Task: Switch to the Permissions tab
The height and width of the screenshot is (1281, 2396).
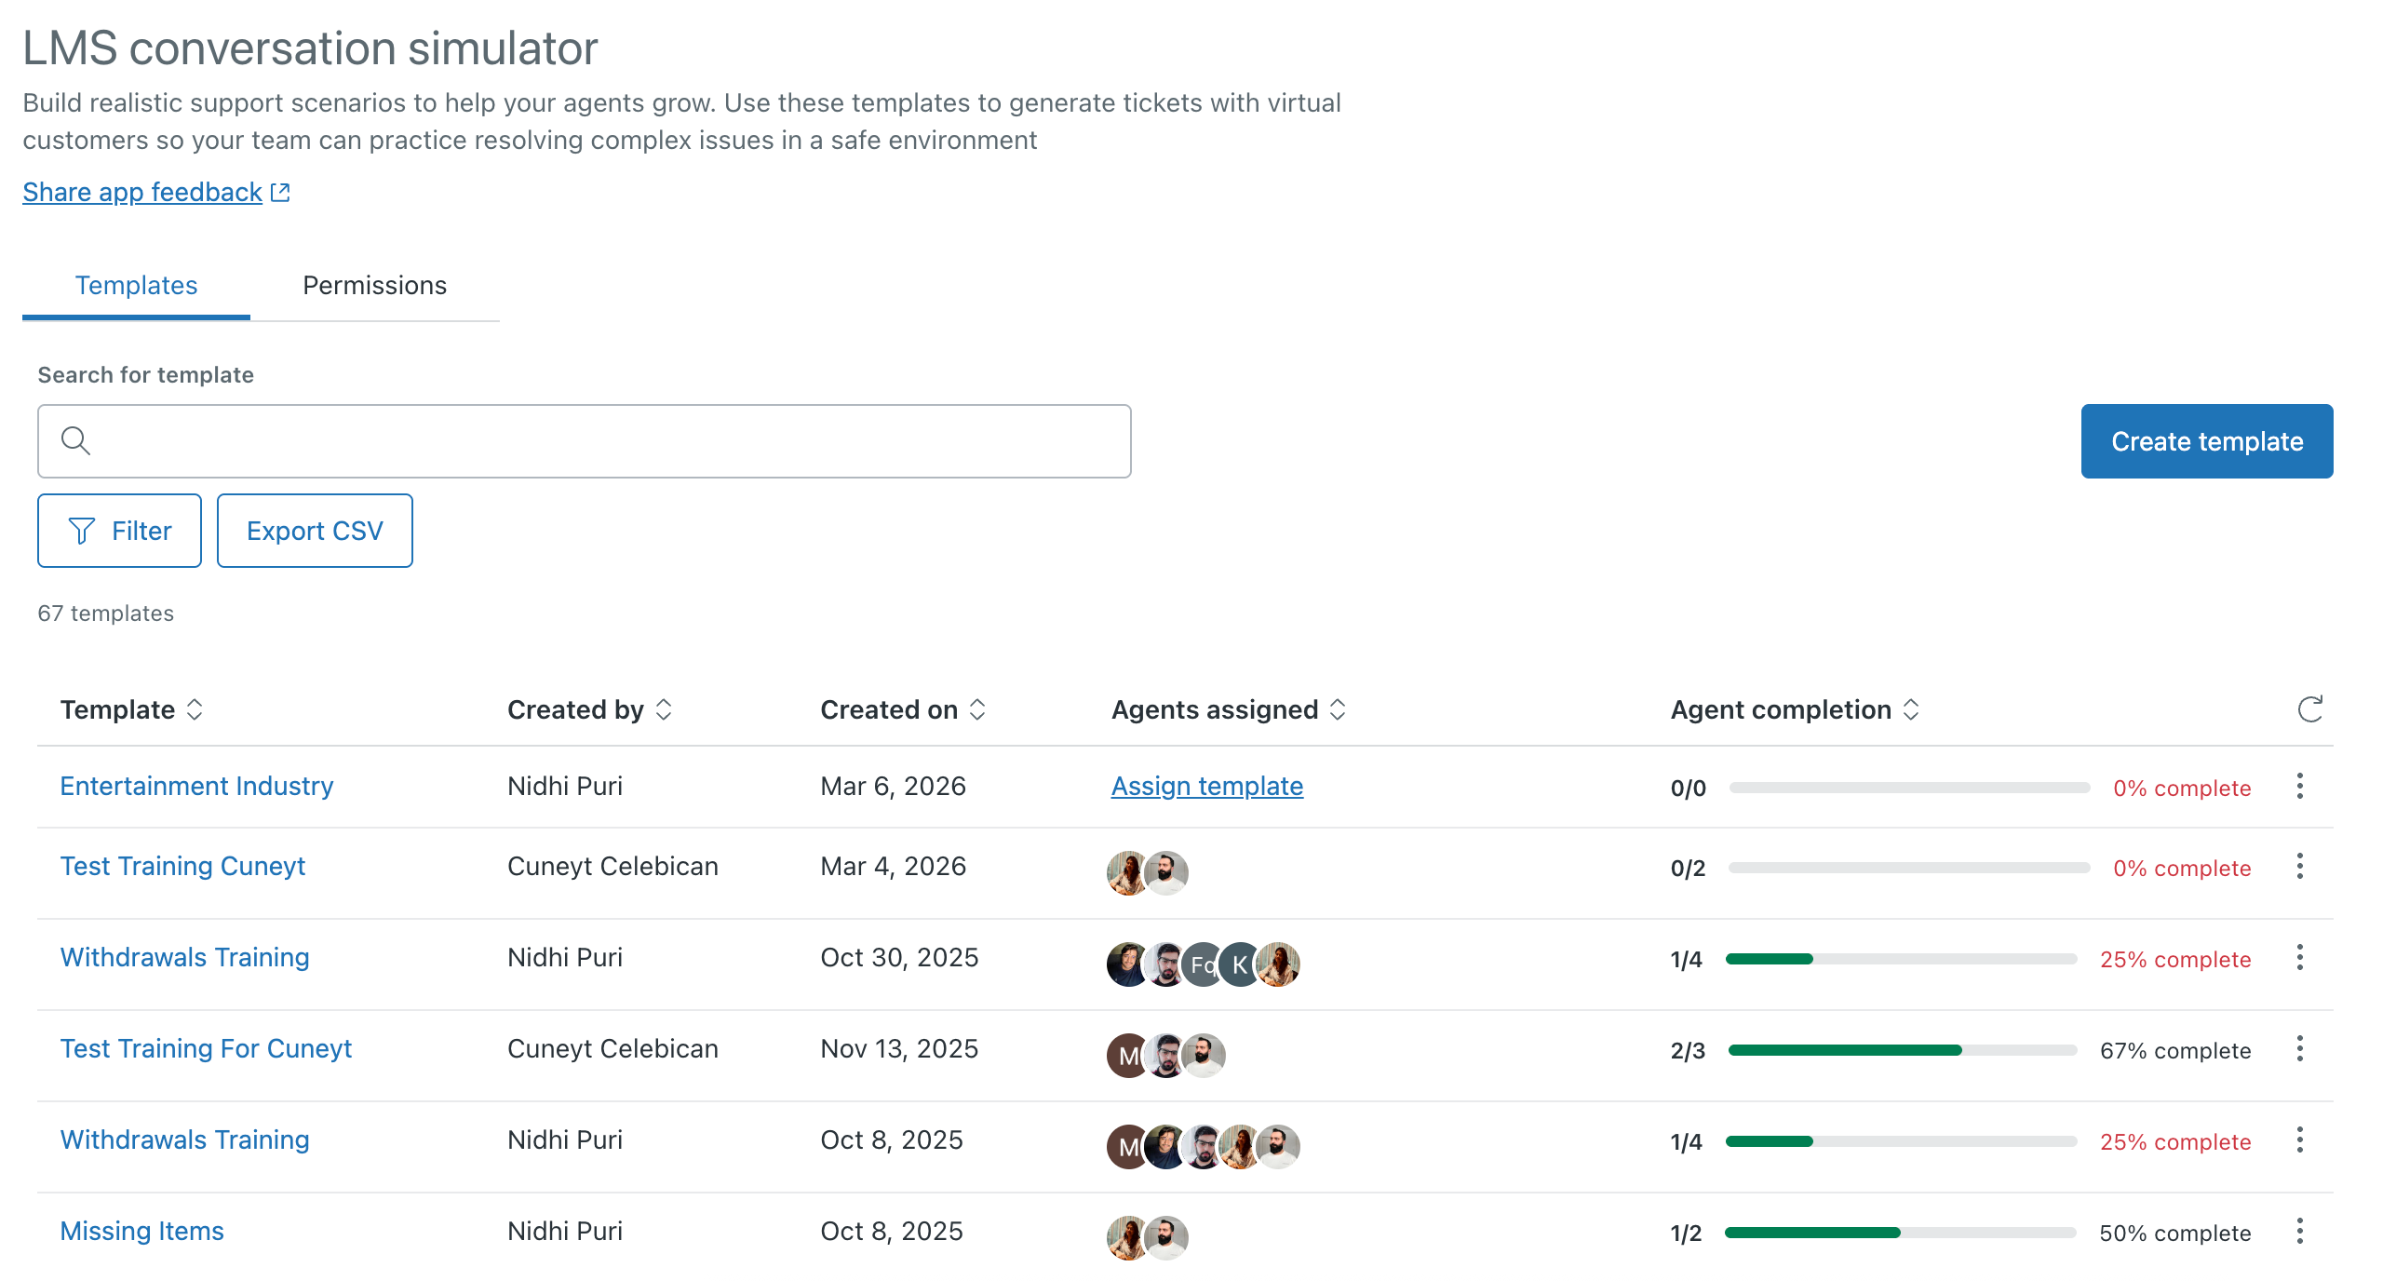Action: pos(374,285)
